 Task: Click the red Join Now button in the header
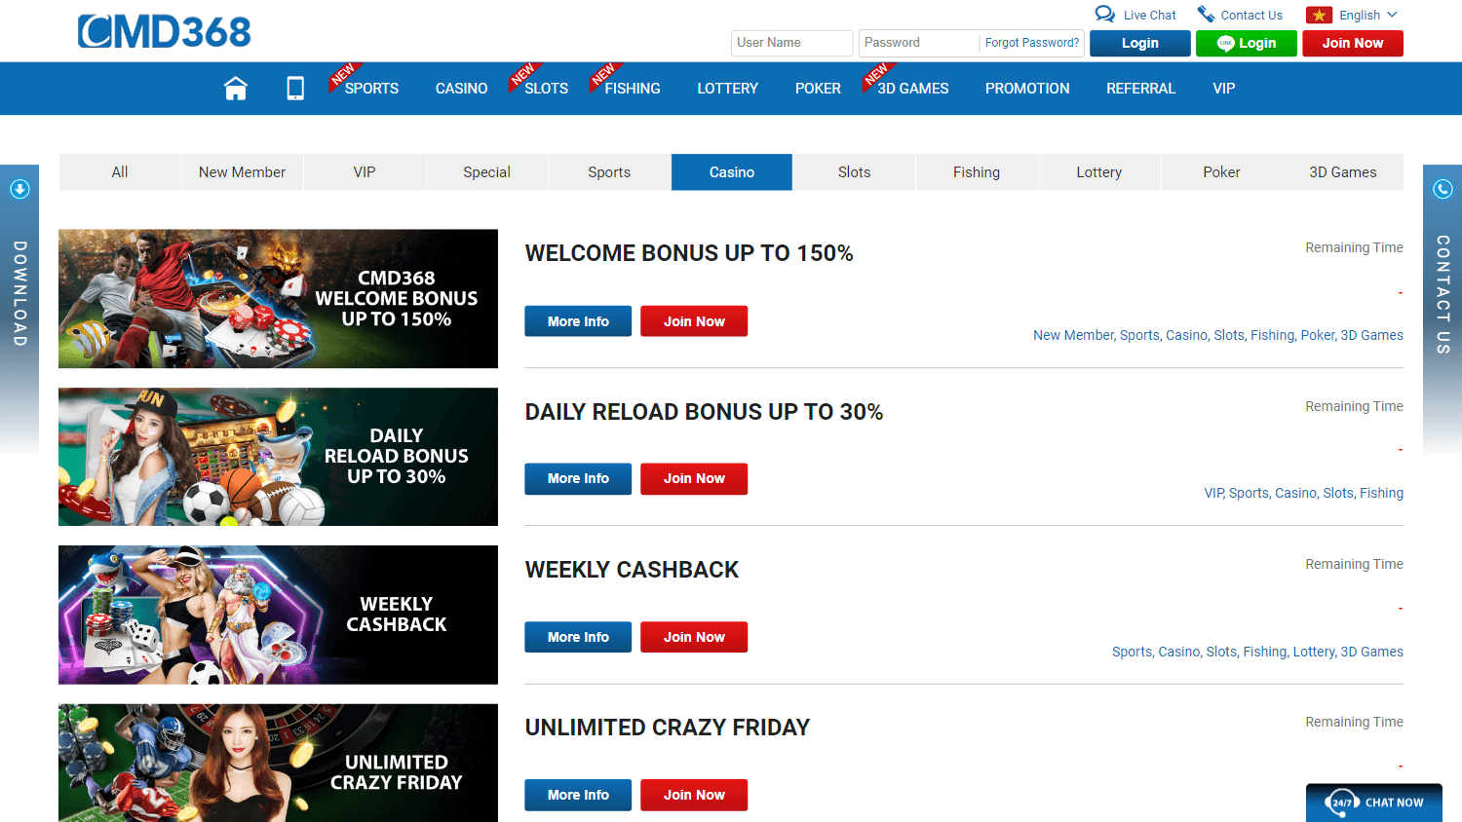1352,43
